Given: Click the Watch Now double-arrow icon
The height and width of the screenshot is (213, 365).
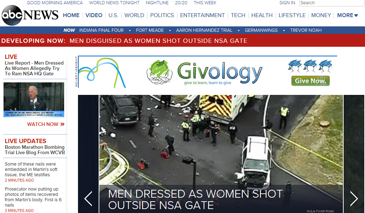Looking at the screenshot, I should pos(63,124).
